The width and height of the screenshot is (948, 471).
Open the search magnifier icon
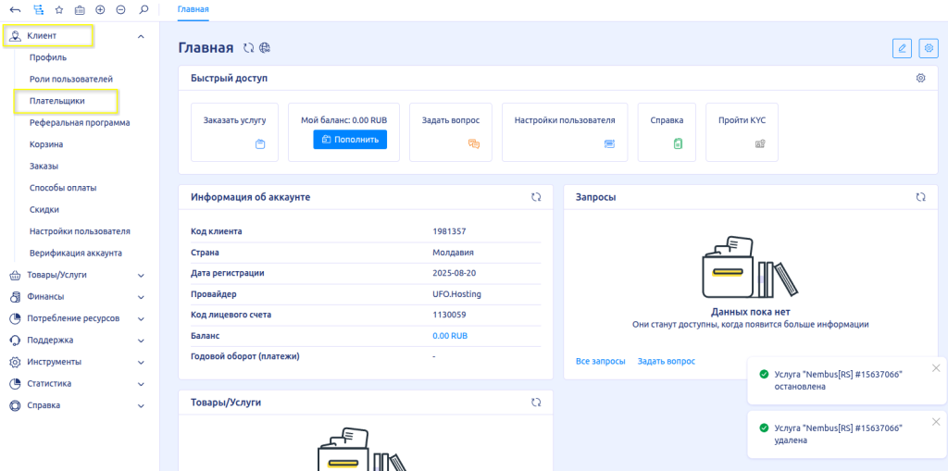coord(143,9)
